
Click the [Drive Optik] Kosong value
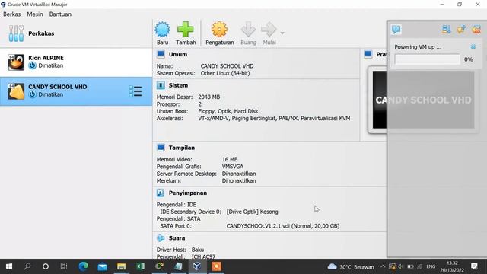point(252,212)
